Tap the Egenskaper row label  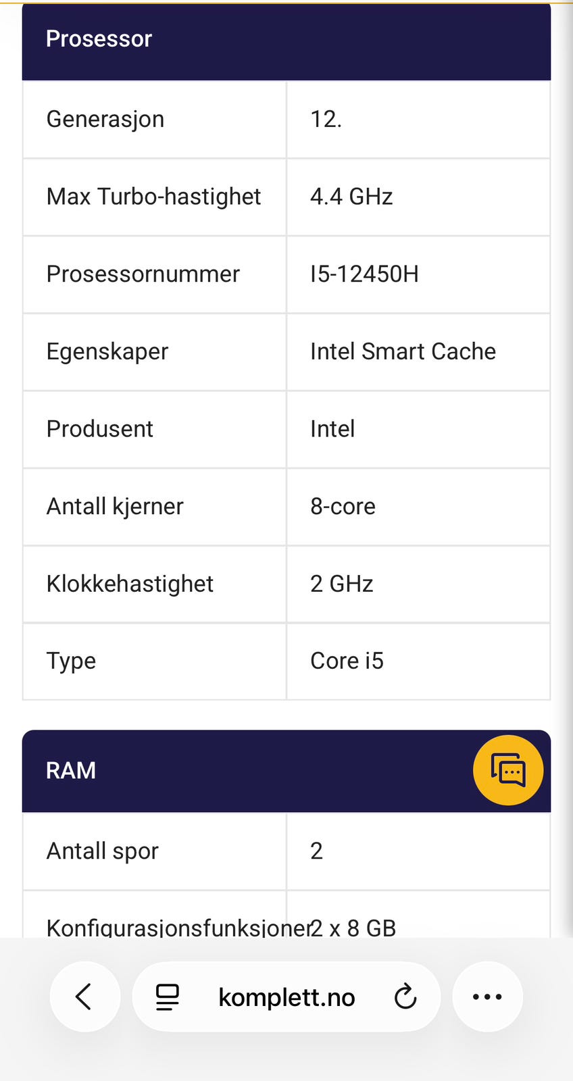click(x=107, y=351)
